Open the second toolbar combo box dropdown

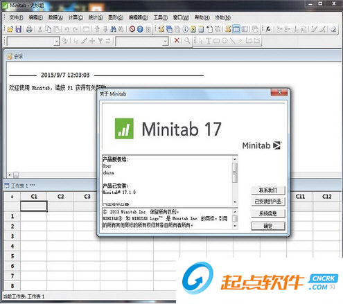click(x=165, y=42)
